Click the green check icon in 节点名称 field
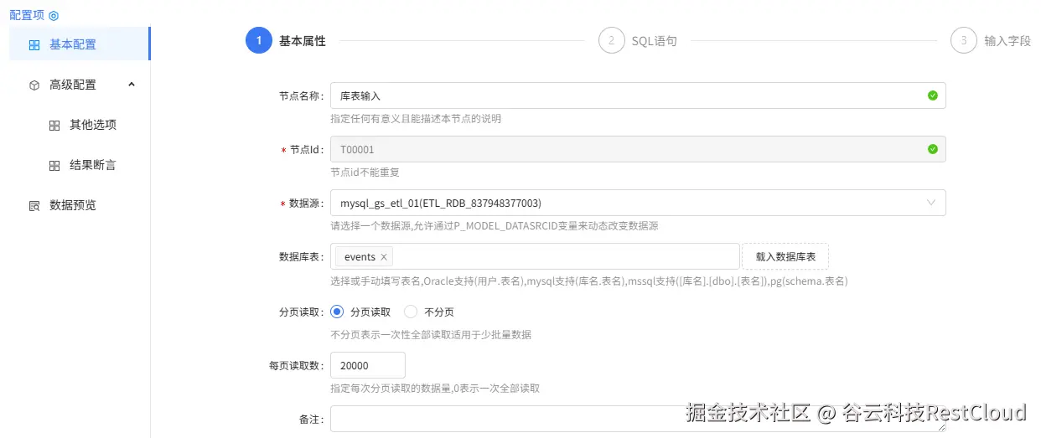The height and width of the screenshot is (438, 1041). [x=933, y=95]
